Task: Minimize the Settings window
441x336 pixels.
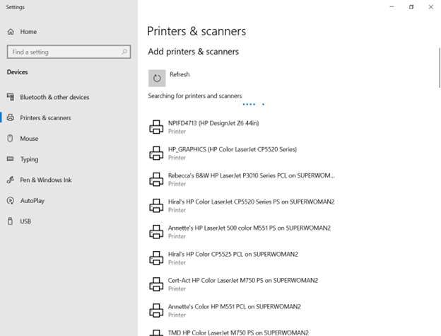Action: click(x=392, y=7)
